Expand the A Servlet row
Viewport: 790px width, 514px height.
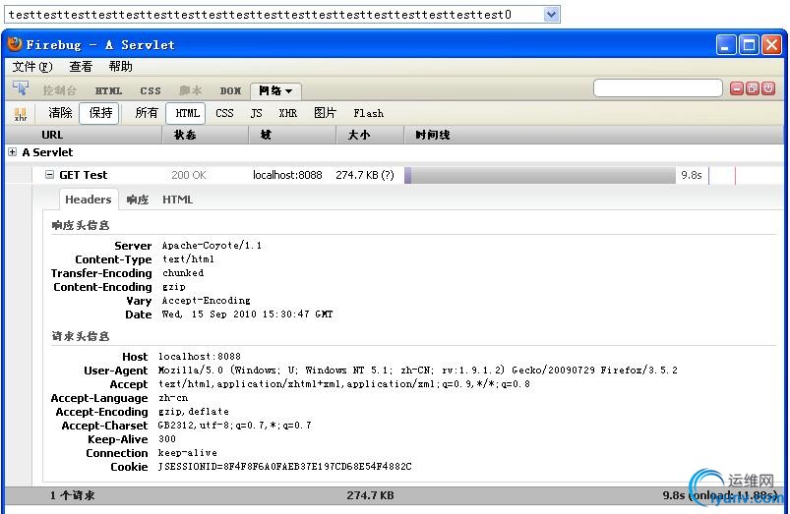tap(12, 152)
